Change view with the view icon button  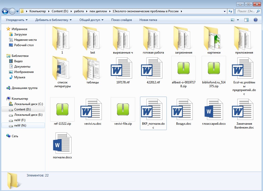coord(232,20)
